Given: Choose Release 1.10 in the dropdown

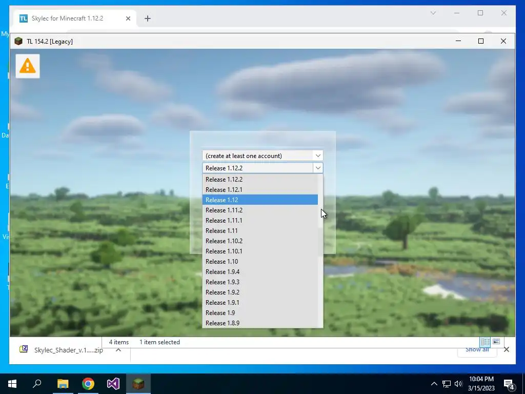Looking at the screenshot, I should pos(260,261).
